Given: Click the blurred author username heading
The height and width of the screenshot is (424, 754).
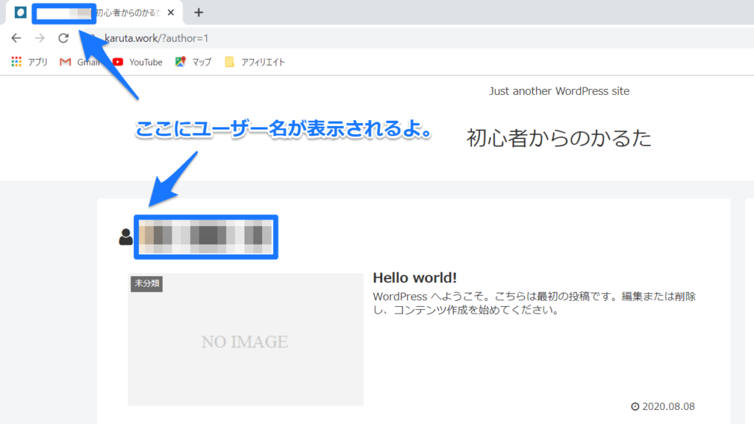Looking at the screenshot, I should coord(205,236).
